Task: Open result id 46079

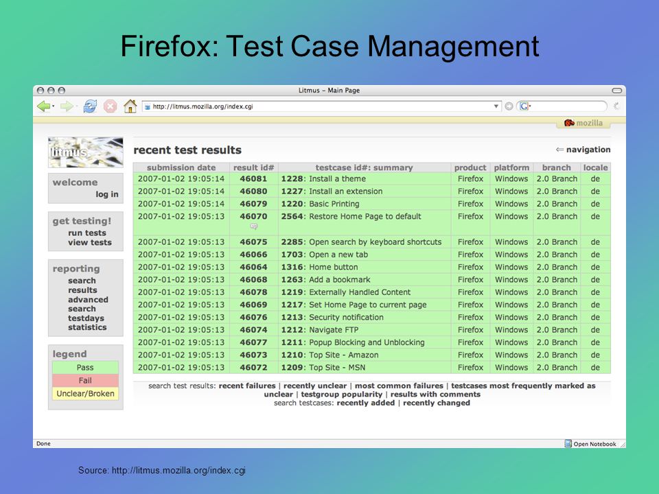Action: 253,204
